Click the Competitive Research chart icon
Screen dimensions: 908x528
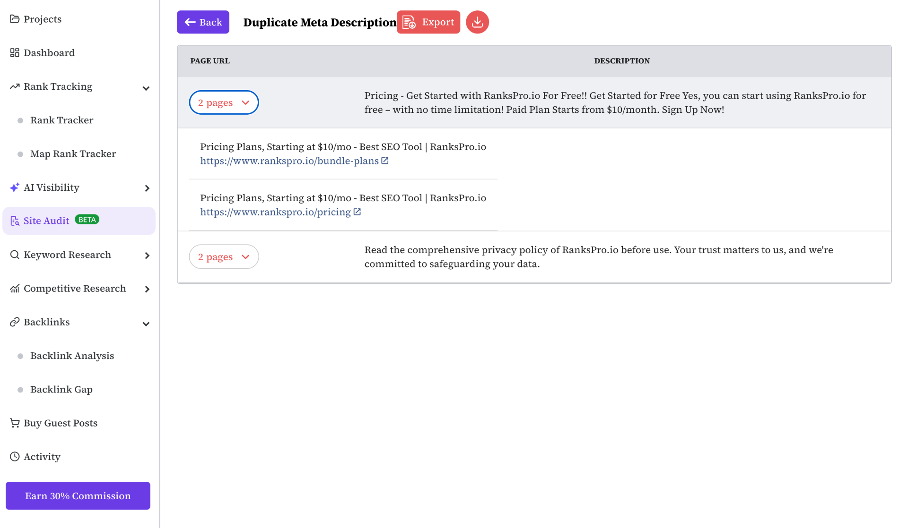coord(15,288)
